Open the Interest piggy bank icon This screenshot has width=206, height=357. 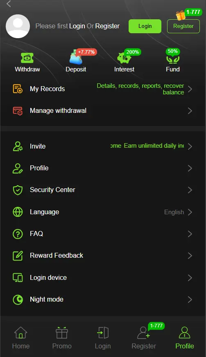(x=124, y=58)
